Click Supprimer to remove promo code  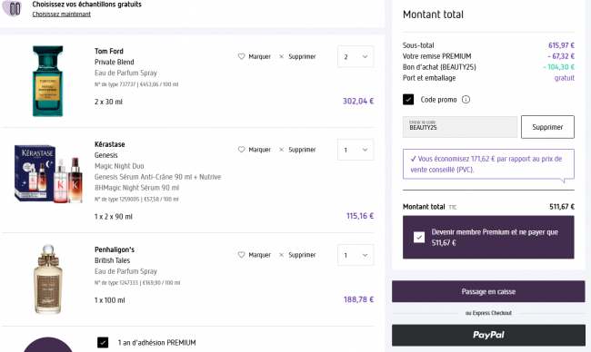547,127
